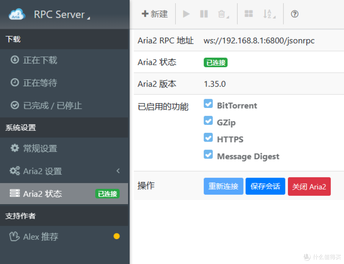The image size is (344, 264).
Task: Toggle the GZip checkbox
Action: pos(208,120)
